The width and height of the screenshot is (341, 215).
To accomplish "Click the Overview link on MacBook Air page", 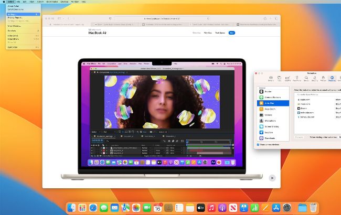I will click(196, 33).
